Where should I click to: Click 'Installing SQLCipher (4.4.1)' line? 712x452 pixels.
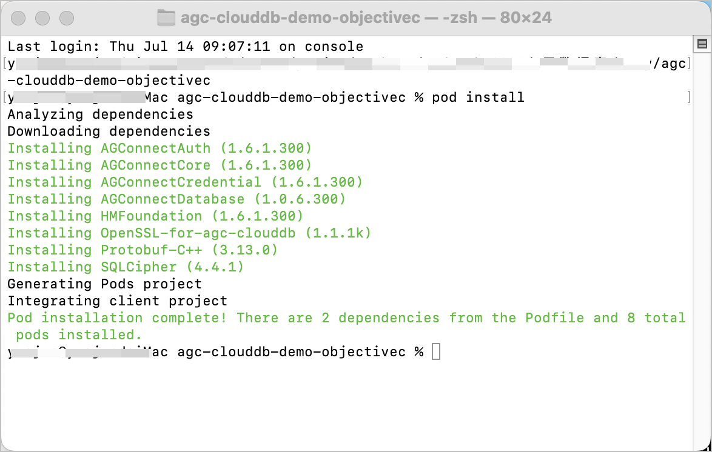[x=126, y=267]
